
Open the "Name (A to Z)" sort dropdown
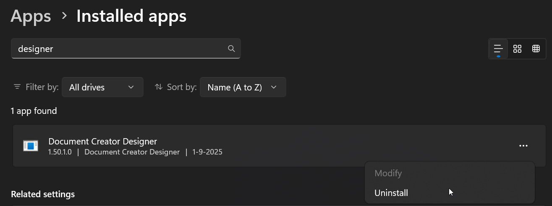tap(243, 87)
